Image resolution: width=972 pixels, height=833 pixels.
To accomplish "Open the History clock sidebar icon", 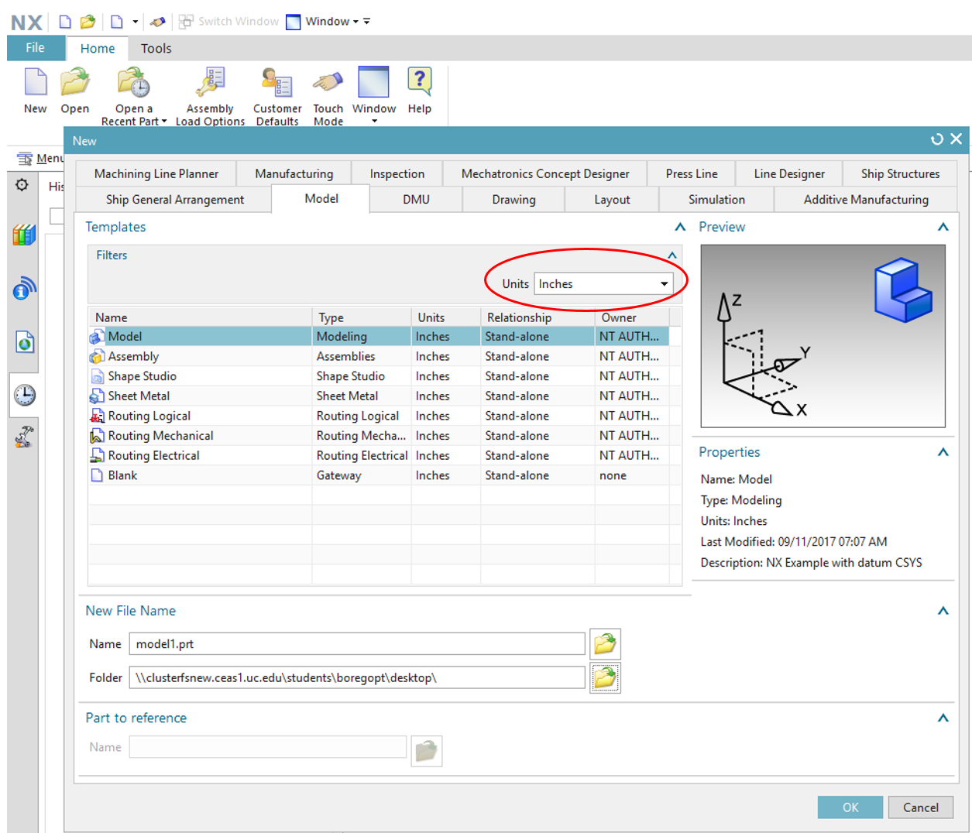I will 24,395.
